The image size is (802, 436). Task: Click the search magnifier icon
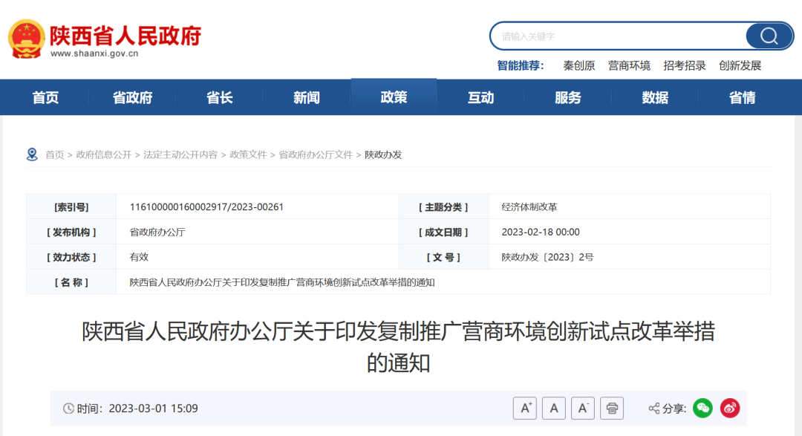pyautogui.click(x=769, y=36)
